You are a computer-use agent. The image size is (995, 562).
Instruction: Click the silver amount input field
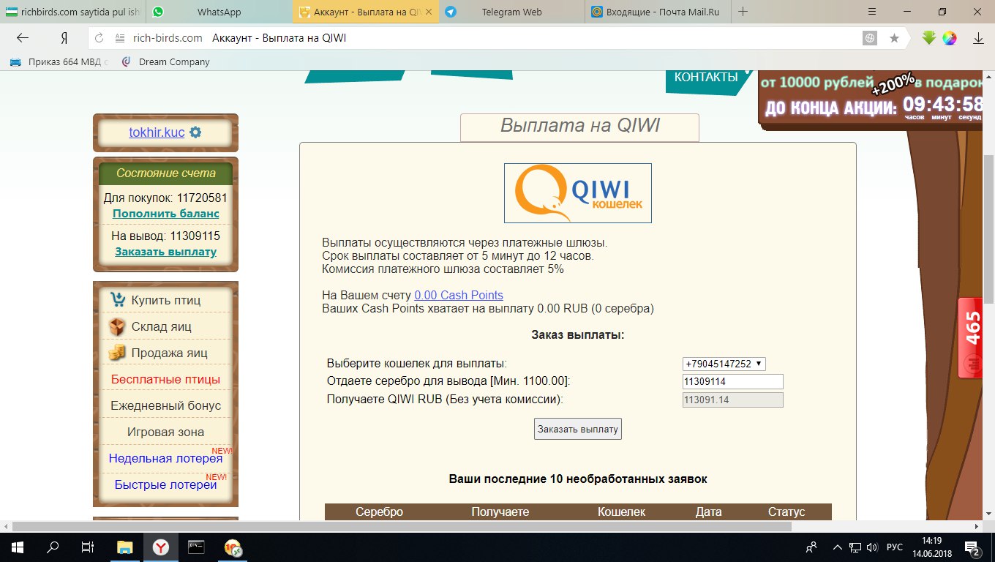(x=732, y=381)
